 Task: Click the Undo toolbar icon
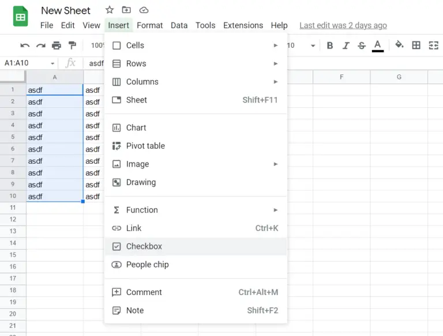pyautogui.click(x=25, y=45)
